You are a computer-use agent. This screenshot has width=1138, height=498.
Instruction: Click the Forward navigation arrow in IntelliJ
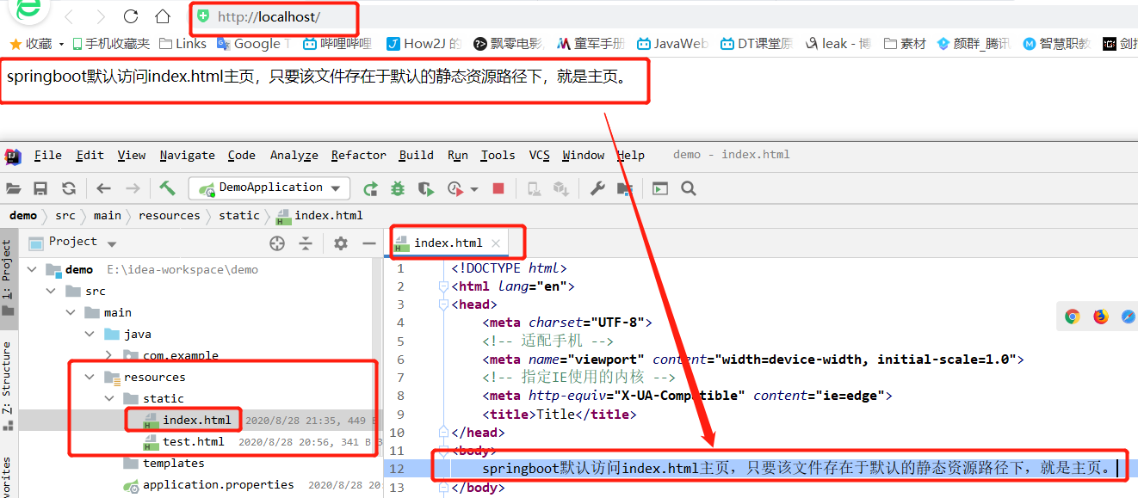coord(133,188)
